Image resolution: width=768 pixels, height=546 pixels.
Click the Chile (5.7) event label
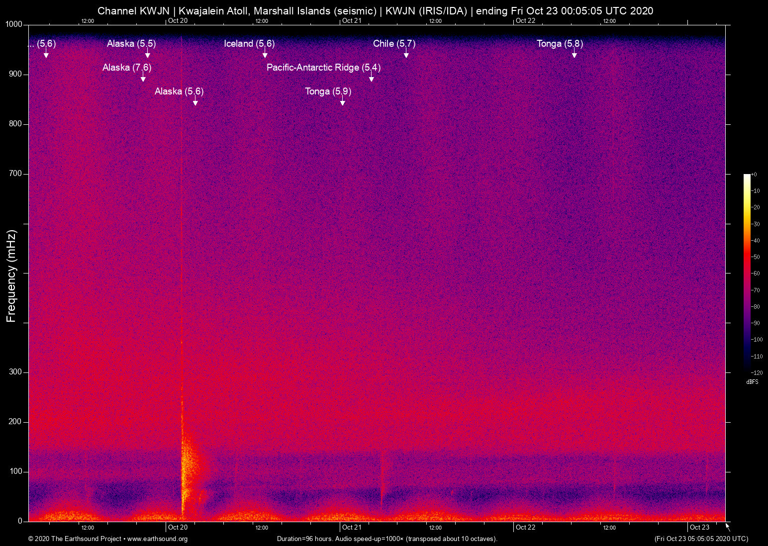(x=394, y=44)
